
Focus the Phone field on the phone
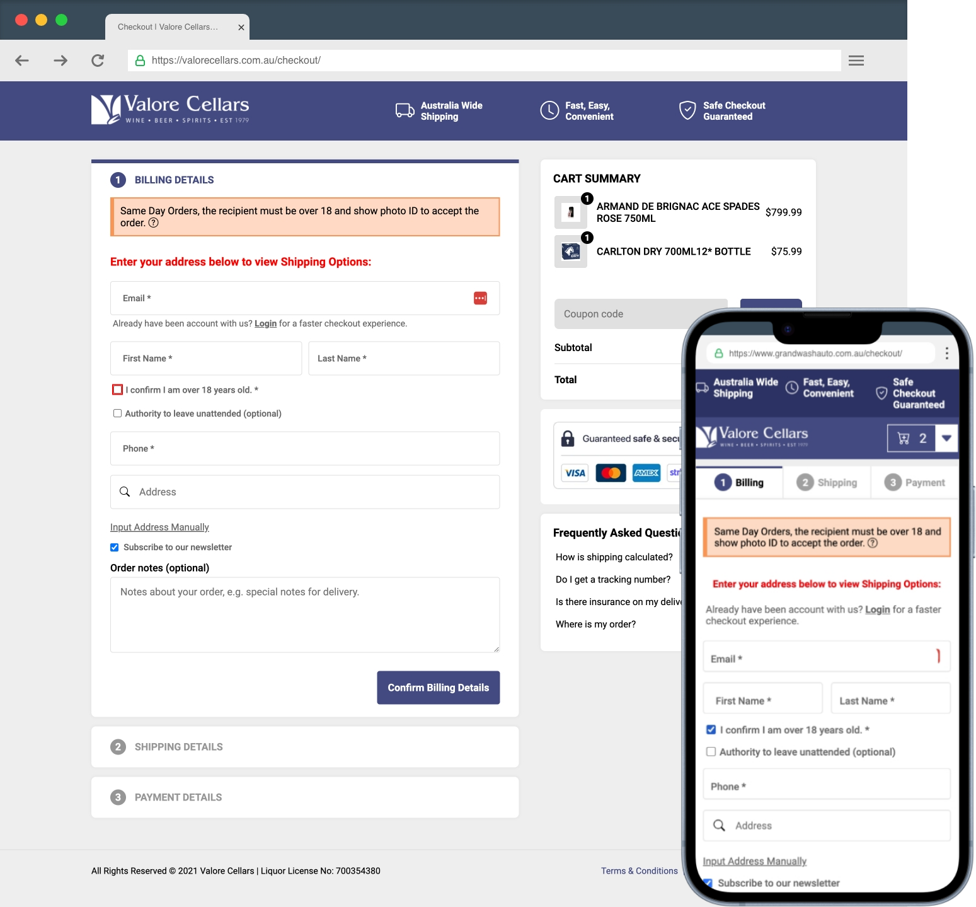(x=827, y=785)
